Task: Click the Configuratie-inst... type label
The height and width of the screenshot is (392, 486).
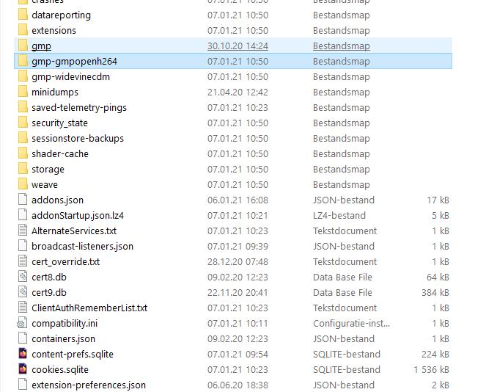Action: tap(351, 323)
